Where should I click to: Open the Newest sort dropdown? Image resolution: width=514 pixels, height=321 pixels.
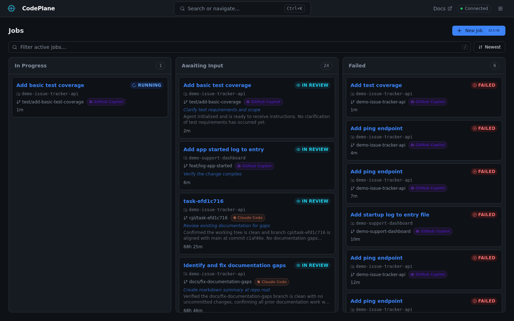(x=489, y=47)
